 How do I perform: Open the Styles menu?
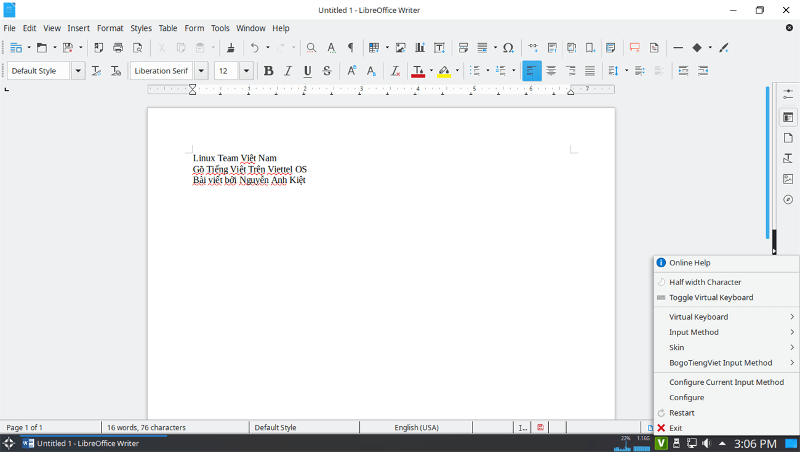(141, 28)
